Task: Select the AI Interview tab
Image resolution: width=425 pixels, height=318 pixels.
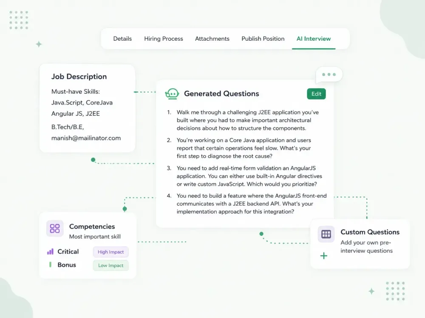Action: pyautogui.click(x=314, y=39)
